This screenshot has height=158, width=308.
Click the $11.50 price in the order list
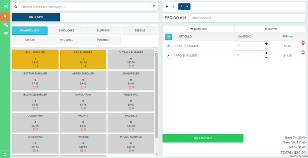(x=287, y=55)
